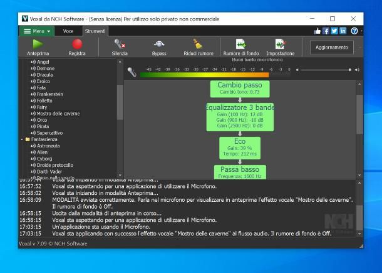Select the Cambio passo effect block
382x273 pixels.
pyautogui.click(x=240, y=89)
